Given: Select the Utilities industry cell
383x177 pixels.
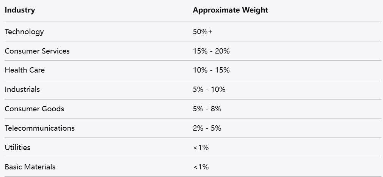Looking at the screenshot, I should click(17, 147).
